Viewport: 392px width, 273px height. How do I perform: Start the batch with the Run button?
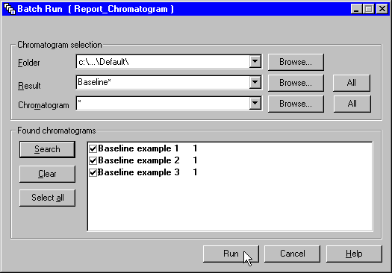tap(231, 254)
